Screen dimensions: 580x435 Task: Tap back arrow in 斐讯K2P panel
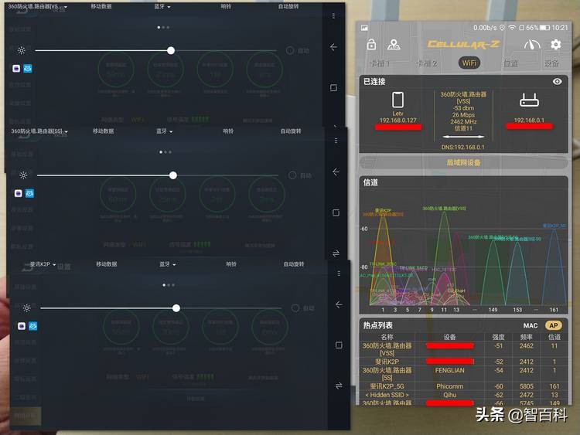(x=339, y=304)
